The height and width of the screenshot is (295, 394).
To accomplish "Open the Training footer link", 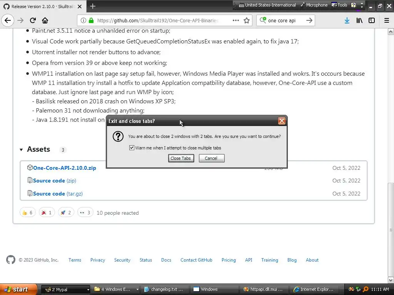I will [x=270, y=260].
